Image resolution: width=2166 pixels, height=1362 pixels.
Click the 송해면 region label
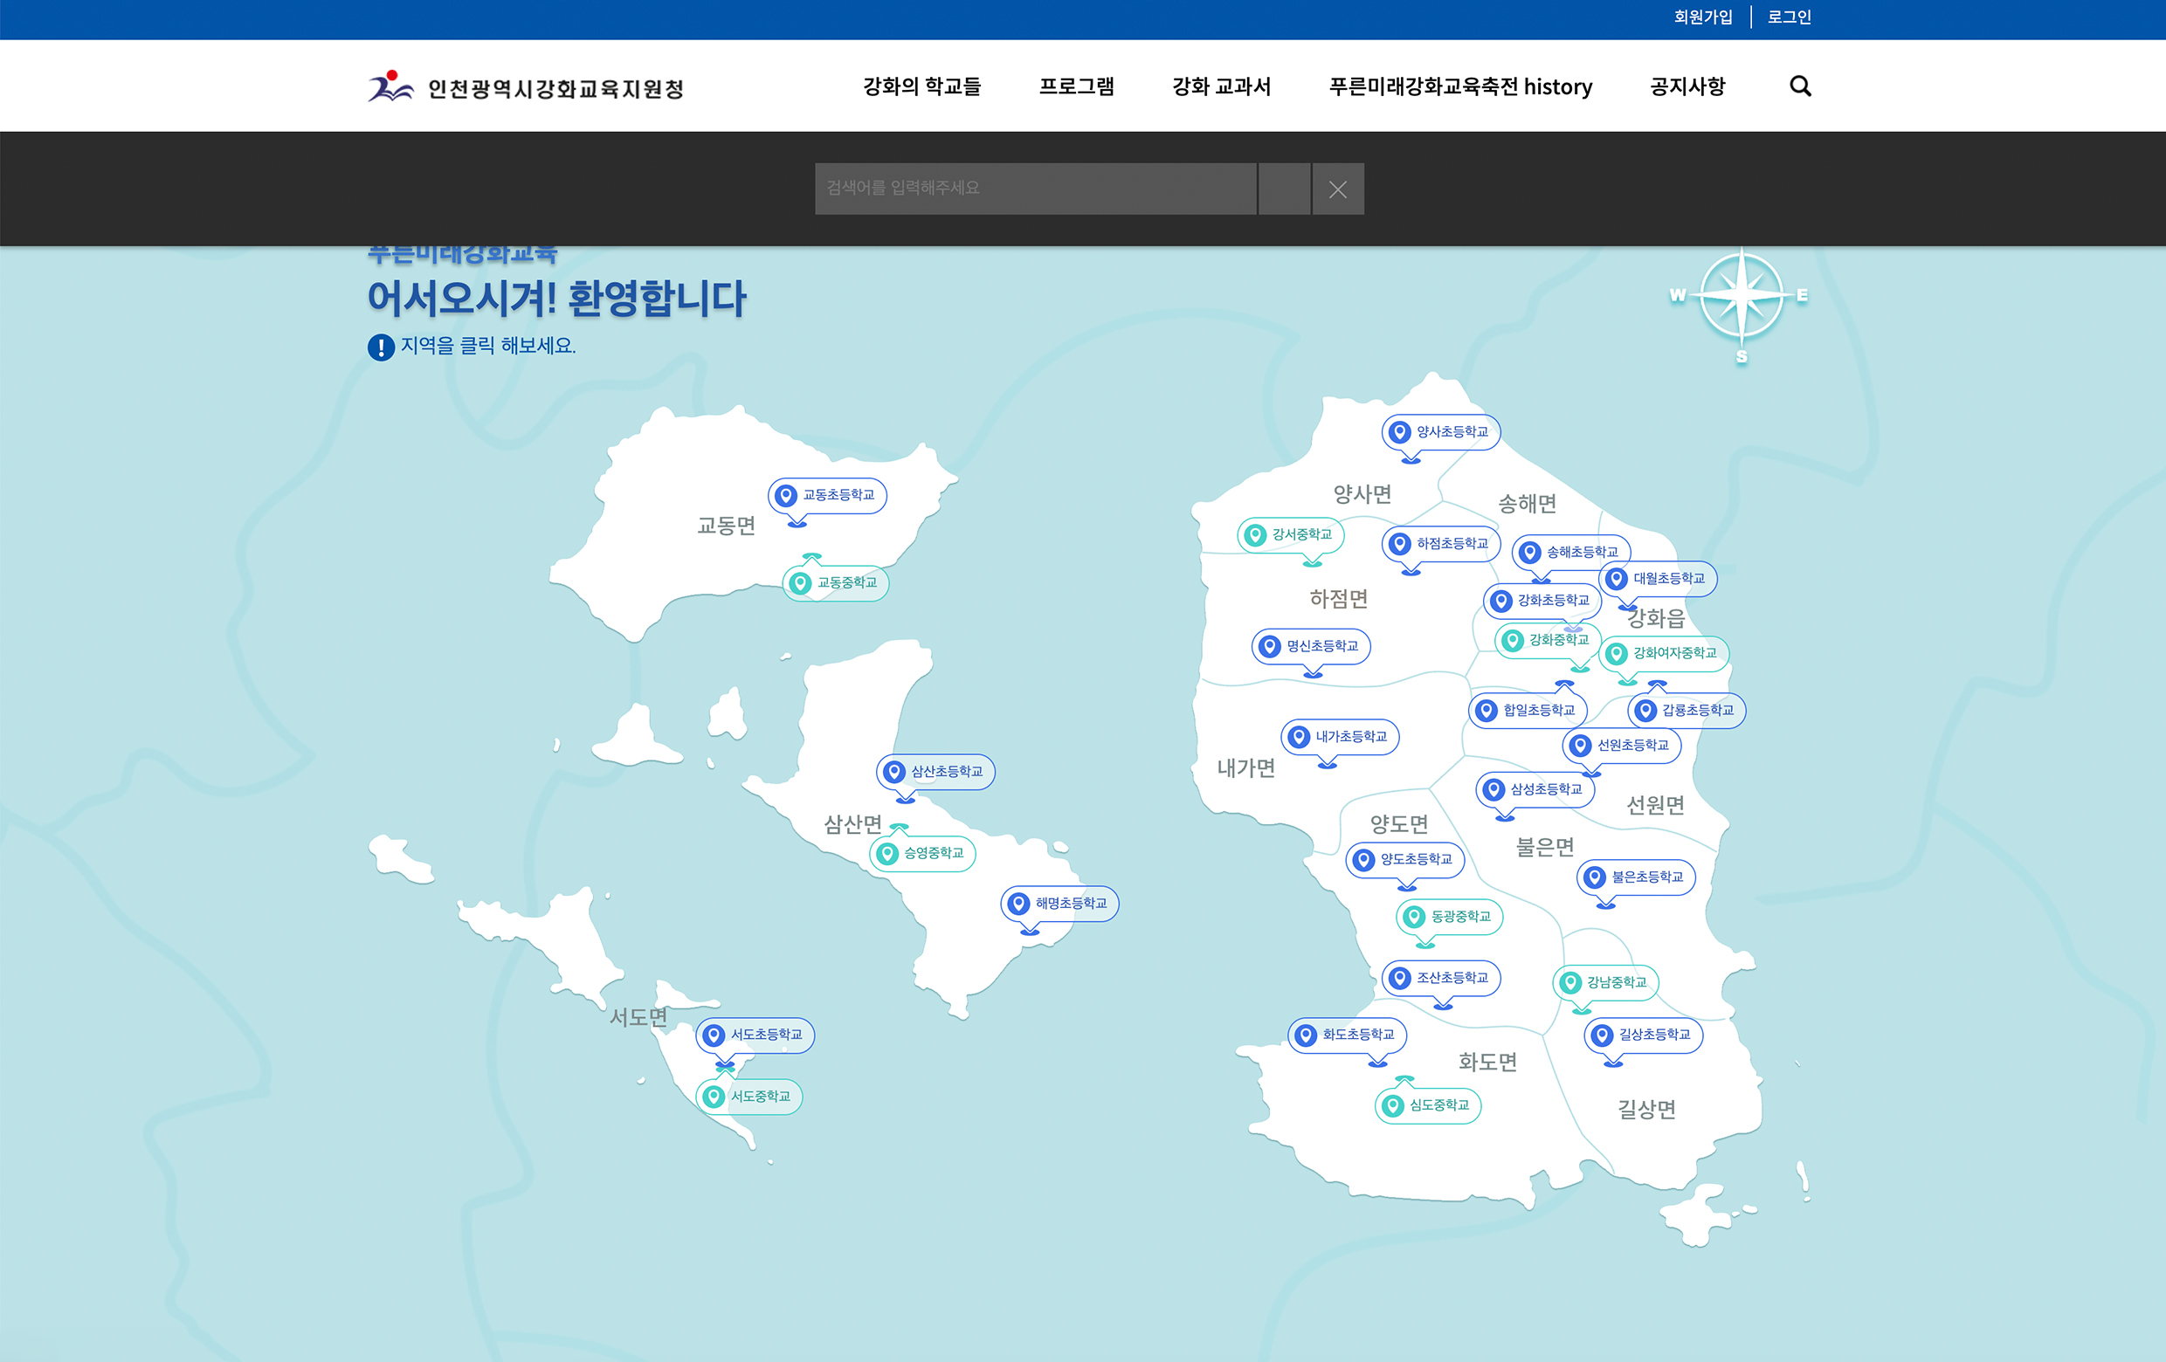pyautogui.click(x=1527, y=504)
